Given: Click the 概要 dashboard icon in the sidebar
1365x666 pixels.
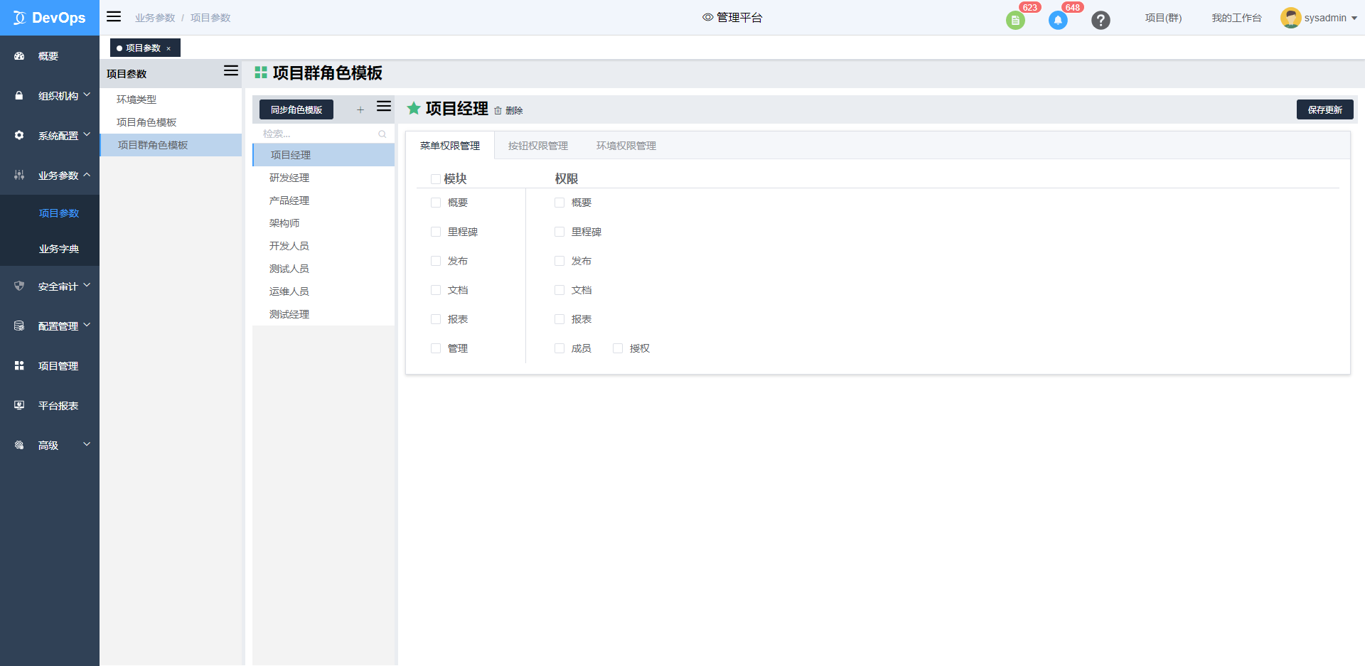Looking at the screenshot, I should (x=19, y=56).
